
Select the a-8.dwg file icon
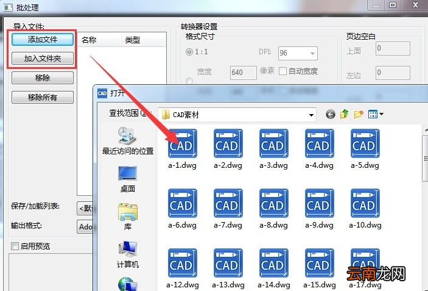point(274,203)
